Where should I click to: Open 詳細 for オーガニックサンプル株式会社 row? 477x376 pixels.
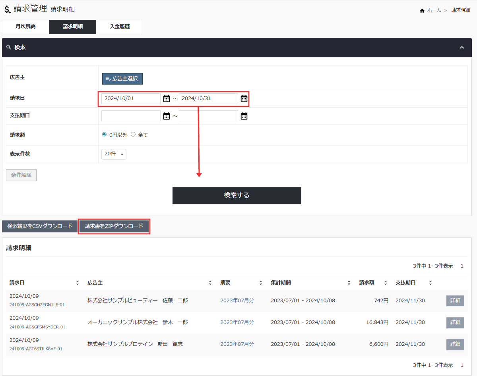pos(455,322)
